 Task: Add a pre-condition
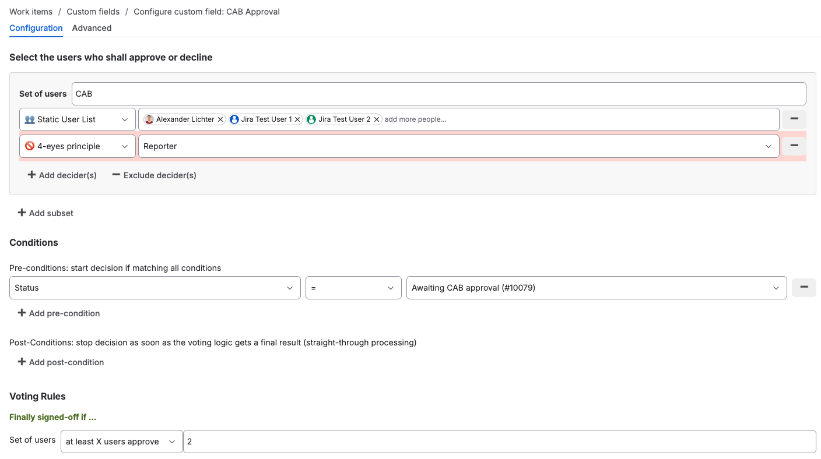[59, 313]
